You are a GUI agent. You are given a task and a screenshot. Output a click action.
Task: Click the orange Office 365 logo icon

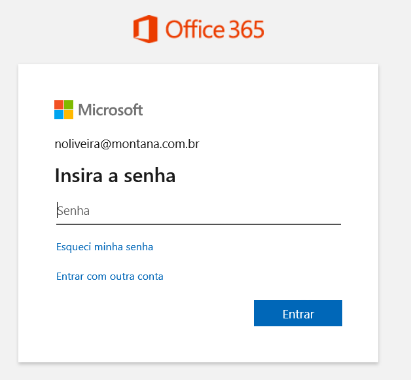145,30
